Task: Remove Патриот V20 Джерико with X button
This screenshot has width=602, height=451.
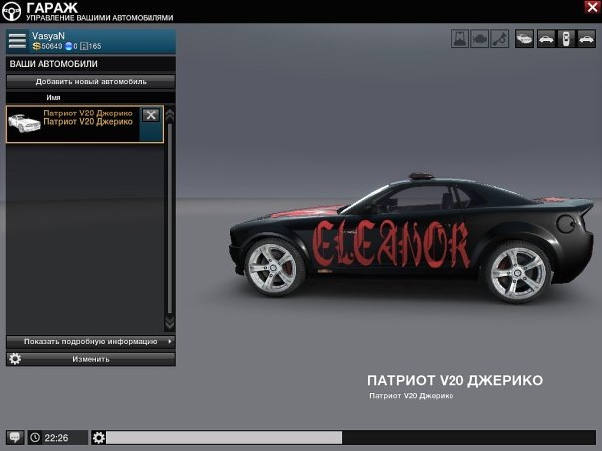Action: click(x=150, y=115)
